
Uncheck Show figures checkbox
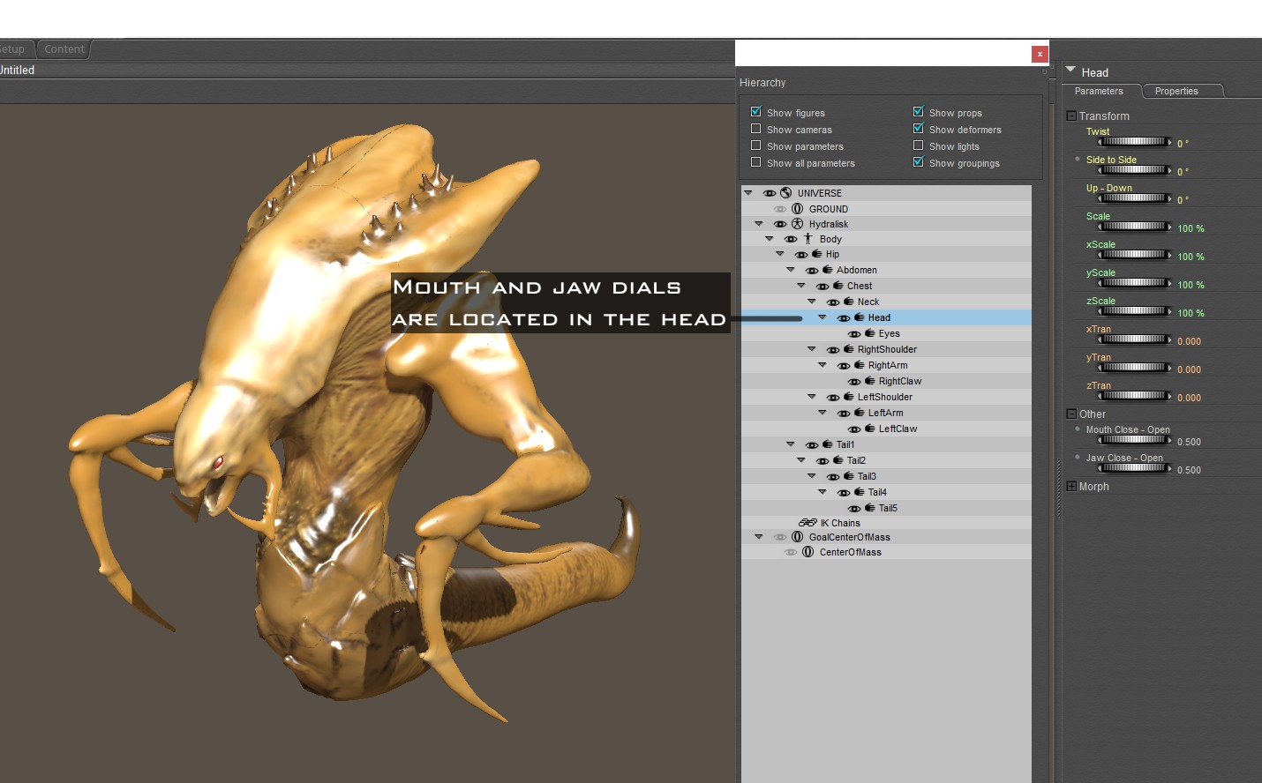tap(755, 111)
